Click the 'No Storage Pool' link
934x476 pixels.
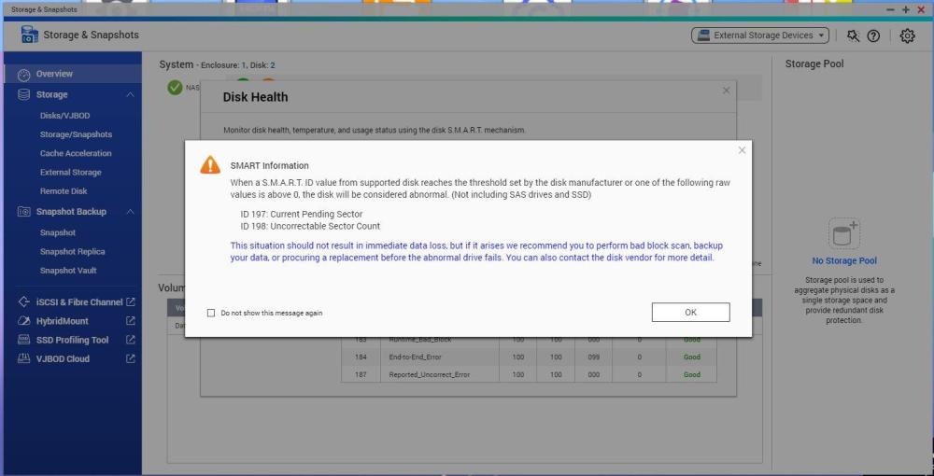[844, 261]
